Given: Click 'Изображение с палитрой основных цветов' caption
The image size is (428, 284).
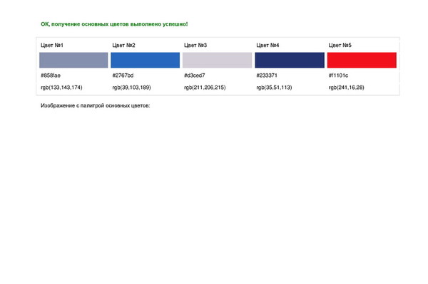Looking at the screenshot, I should pyautogui.click(x=96, y=105).
